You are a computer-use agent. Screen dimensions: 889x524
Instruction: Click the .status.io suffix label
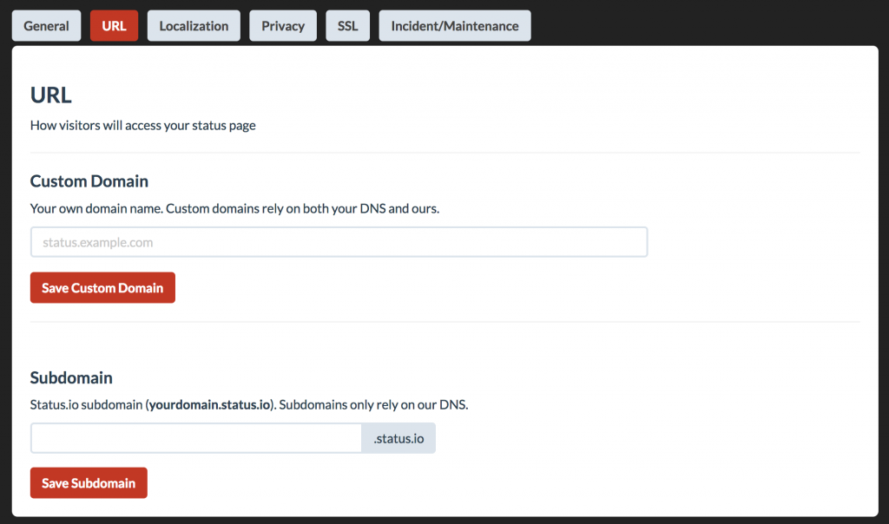click(x=398, y=438)
